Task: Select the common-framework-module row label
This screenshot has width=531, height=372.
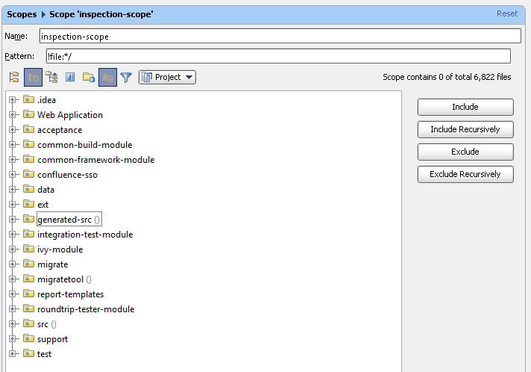Action: [96, 160]
